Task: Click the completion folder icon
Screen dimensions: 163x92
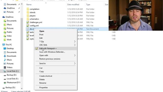Action: click(28, 9)
